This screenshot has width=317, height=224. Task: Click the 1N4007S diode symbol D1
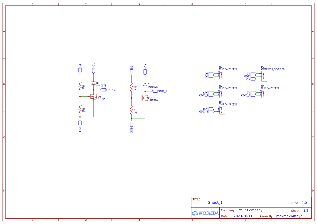point(145,84)
